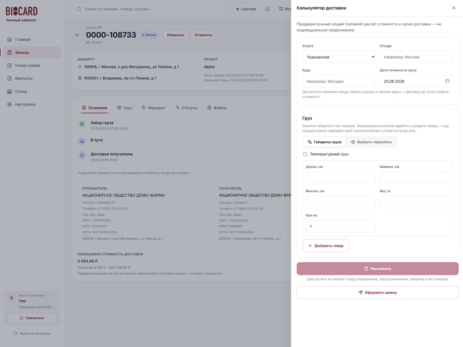Click the search magnifier icon
Viewport: 463px width, 347px height.
click(79, 9)
